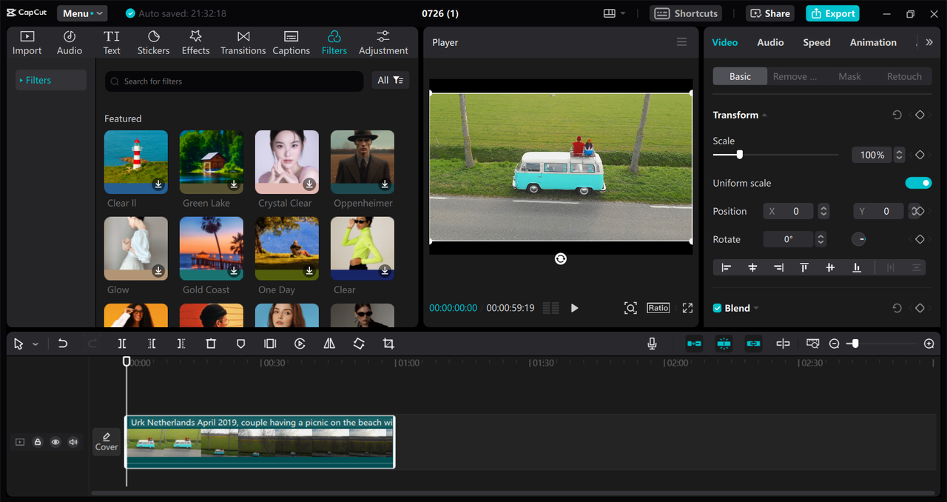Screen dimensions: 947x502
Task: Click the Share button
Action: click(769, 13)
